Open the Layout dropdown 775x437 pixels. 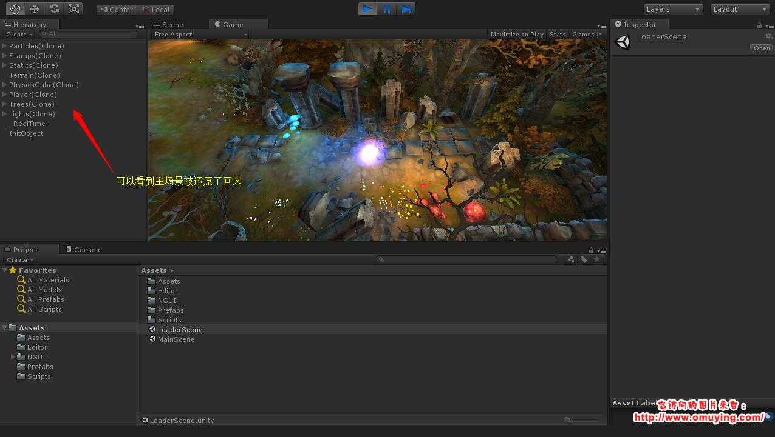tap(740, 9)
